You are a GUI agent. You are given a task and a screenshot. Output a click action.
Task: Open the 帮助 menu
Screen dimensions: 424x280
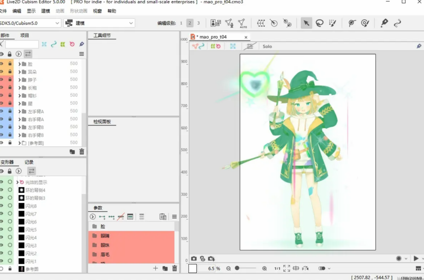[x=112, y=11]
